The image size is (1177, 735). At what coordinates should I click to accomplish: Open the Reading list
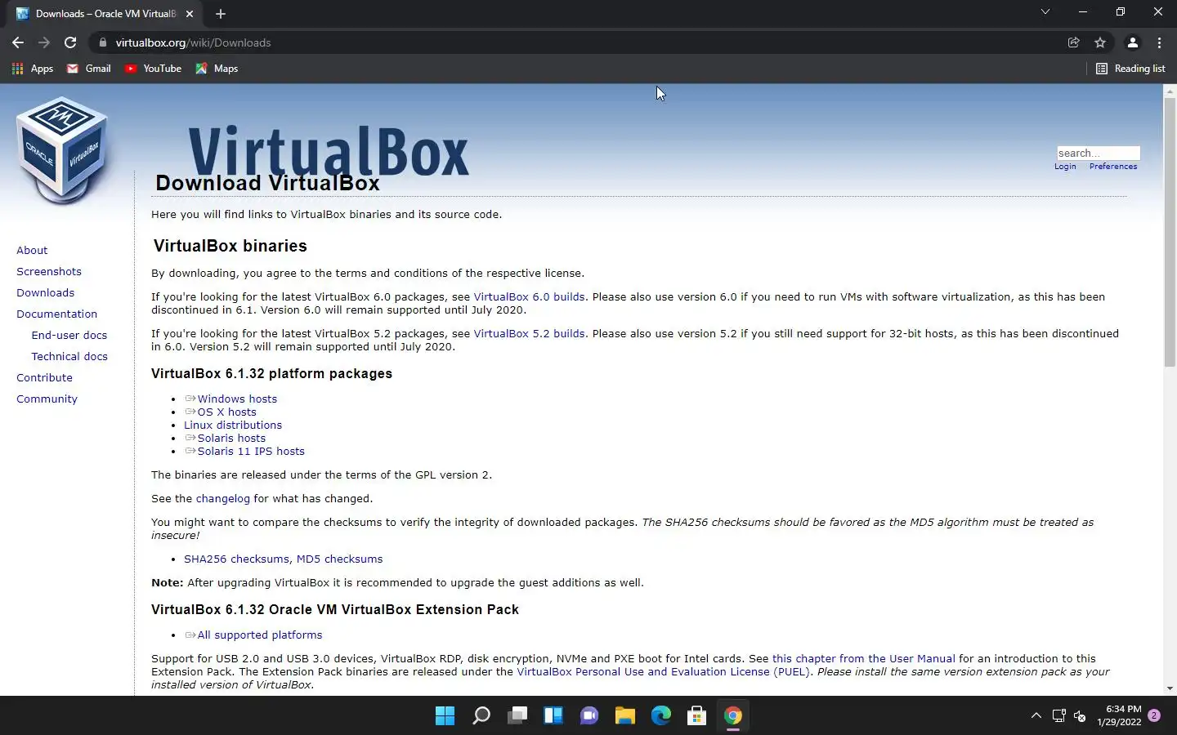click(x=1130, y=69)
